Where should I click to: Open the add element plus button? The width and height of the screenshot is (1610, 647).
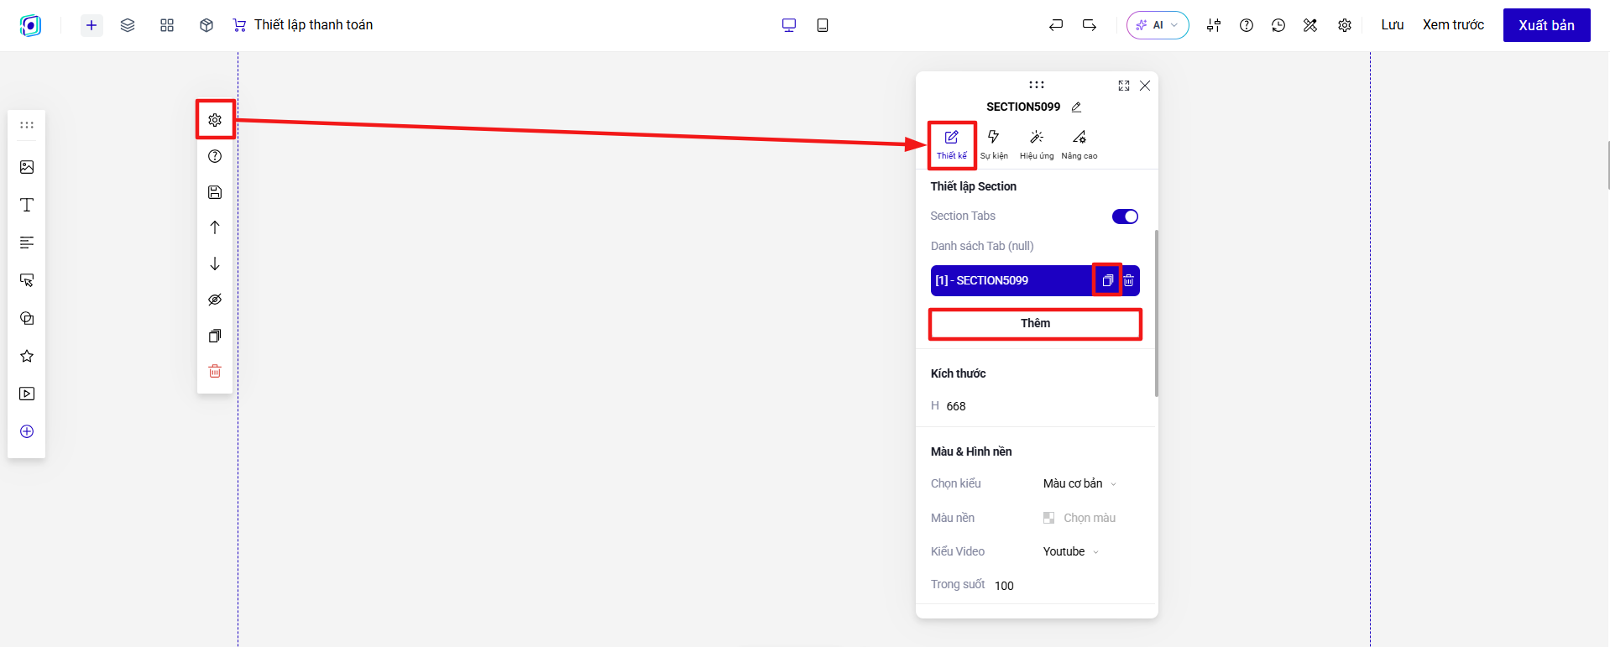click(x=91, y=25)
